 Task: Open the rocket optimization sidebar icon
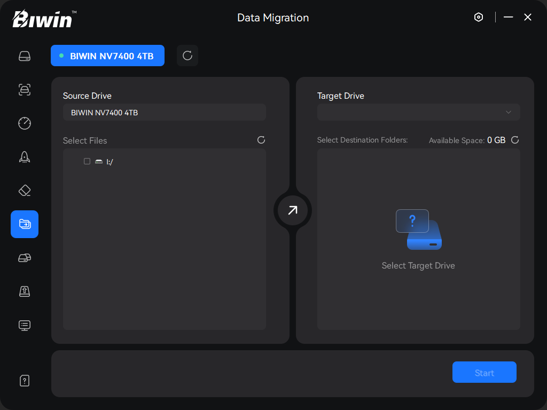pyautogui.click(x=25, y=157)
